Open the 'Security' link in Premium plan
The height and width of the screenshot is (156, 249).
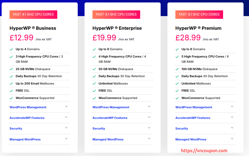[x=182, y=128]
